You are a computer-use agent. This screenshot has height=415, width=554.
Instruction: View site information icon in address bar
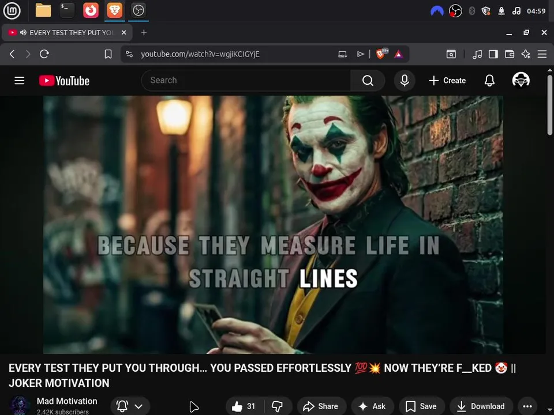pyautogui.click(x=129, y=54)
